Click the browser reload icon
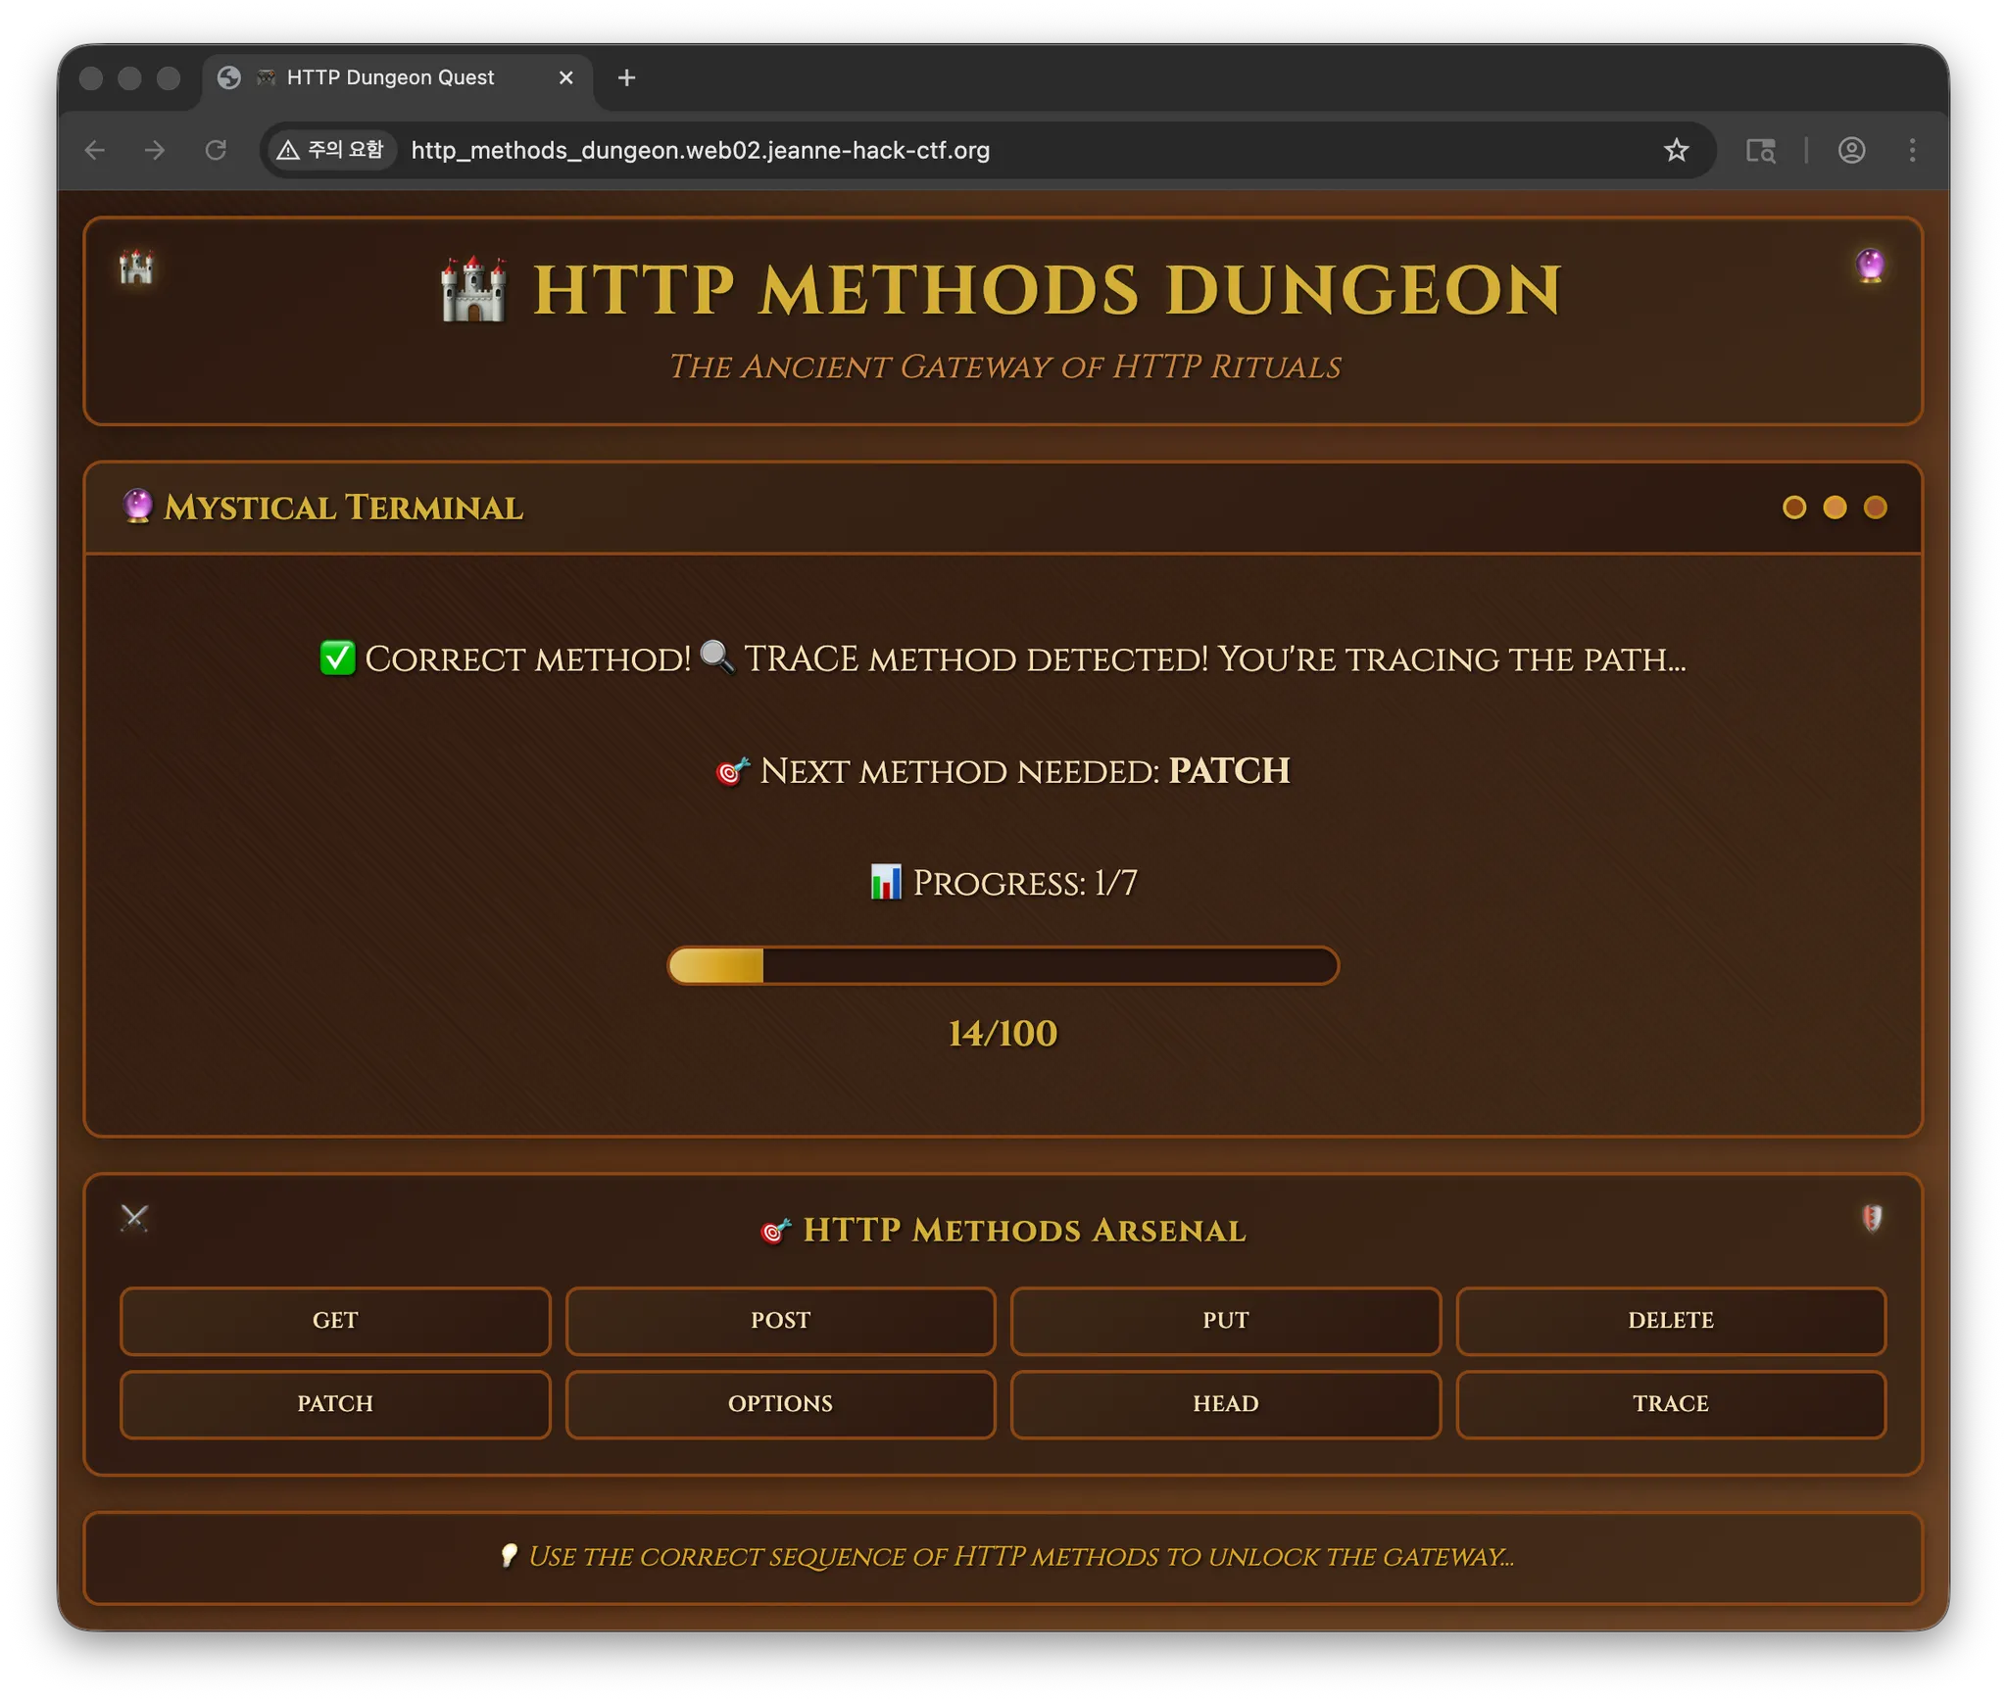This screenshot has width=2007, height=1702. click(216, 150)
